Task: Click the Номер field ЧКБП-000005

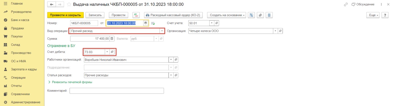Action: tap(84, 23)
